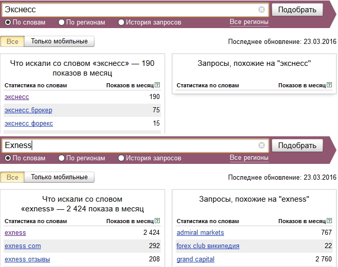Viewport: 338px width, 267px height.
Task: Select 'По регионам' radio in the Exness panel
Action: coord(61,158)
